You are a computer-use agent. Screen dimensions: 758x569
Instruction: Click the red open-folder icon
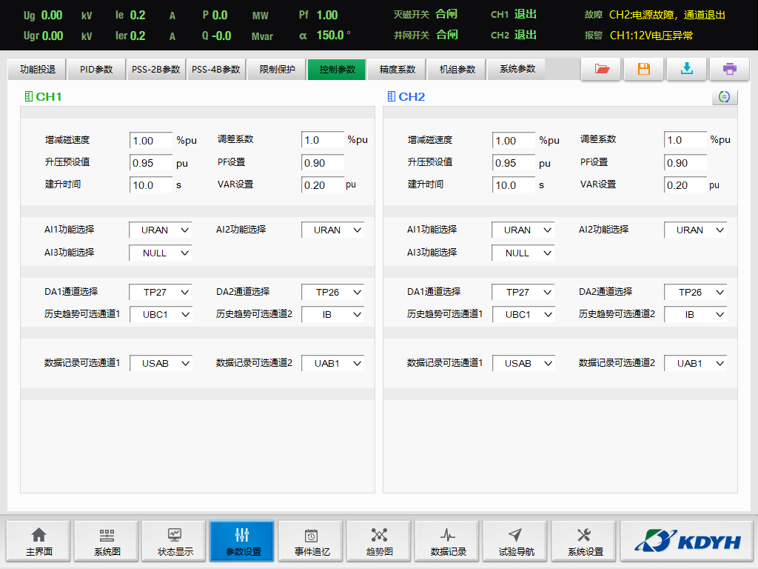pos(601,69)
